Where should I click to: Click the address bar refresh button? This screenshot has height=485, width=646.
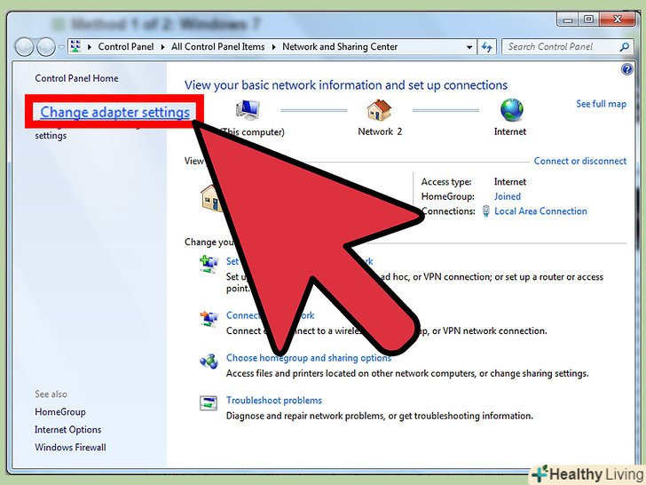(487, 47)
